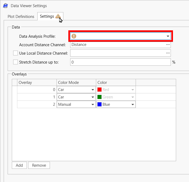Click the blue color swatch for overlay 2
Viewport: 189px width, 182px height.
coord(99,104)
